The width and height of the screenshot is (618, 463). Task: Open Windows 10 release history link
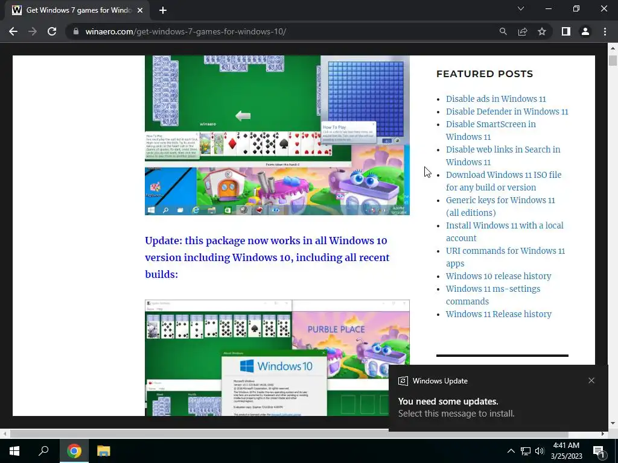[x=499, y=276]
